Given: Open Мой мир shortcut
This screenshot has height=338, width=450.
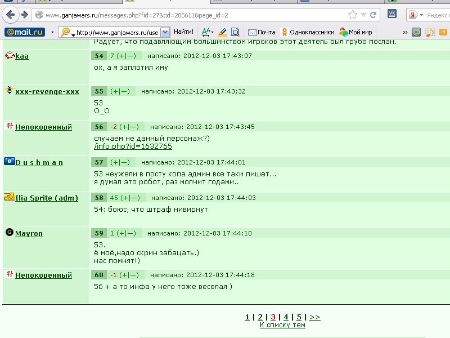Looking at the screenshot, I should pyautogui.click(x=355, y=32).
